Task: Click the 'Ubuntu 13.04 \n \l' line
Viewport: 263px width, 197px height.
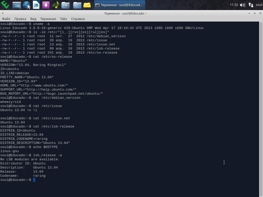Action: click(x=18, y=110)
